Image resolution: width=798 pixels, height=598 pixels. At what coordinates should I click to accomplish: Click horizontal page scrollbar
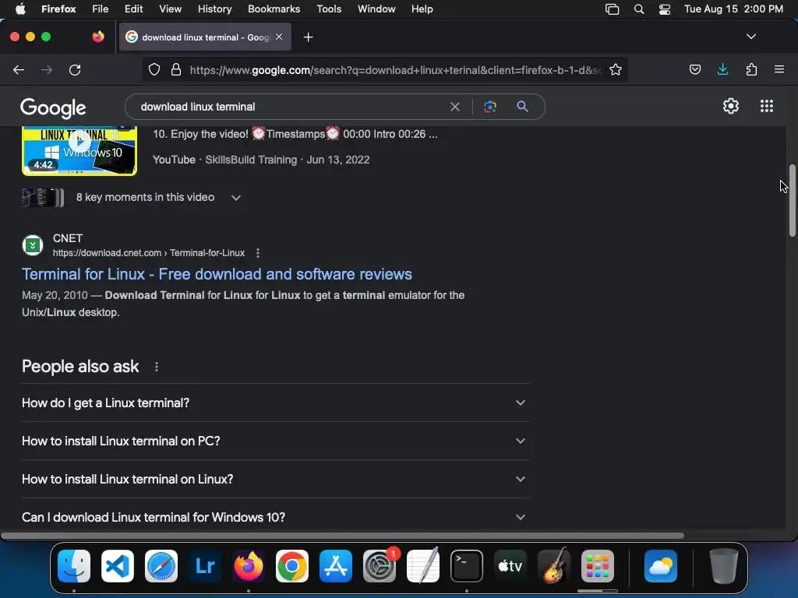[x=343, y=536]
